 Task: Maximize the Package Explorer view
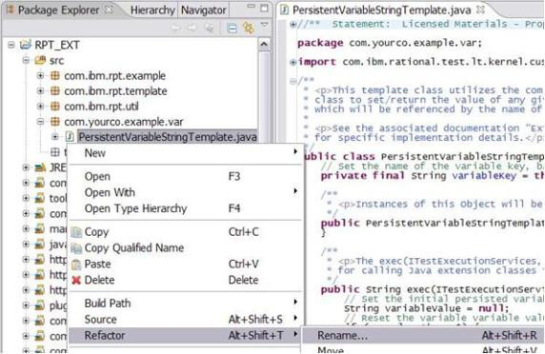point(265,8)
